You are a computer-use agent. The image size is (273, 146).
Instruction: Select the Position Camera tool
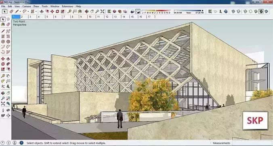tap(3, 111)
